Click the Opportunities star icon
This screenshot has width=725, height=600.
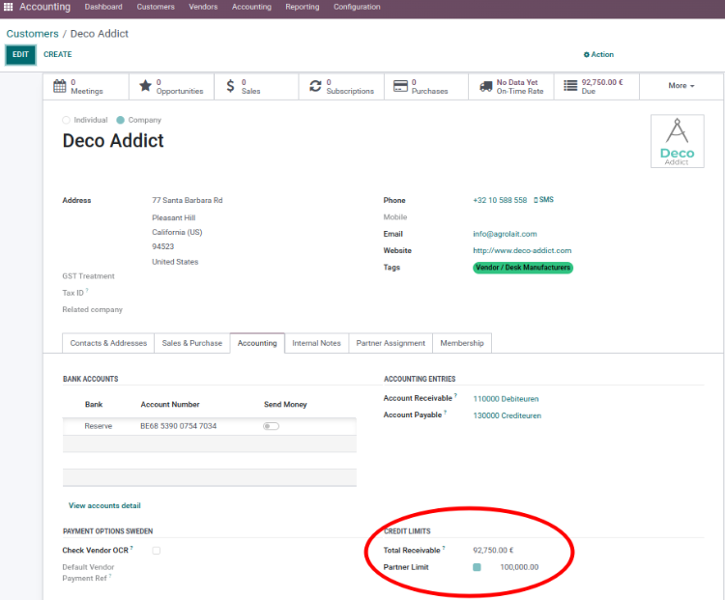pos(145,86)
